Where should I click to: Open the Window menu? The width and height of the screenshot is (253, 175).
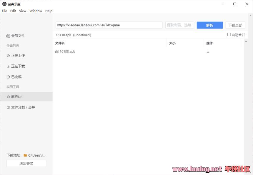click(36, 11)
